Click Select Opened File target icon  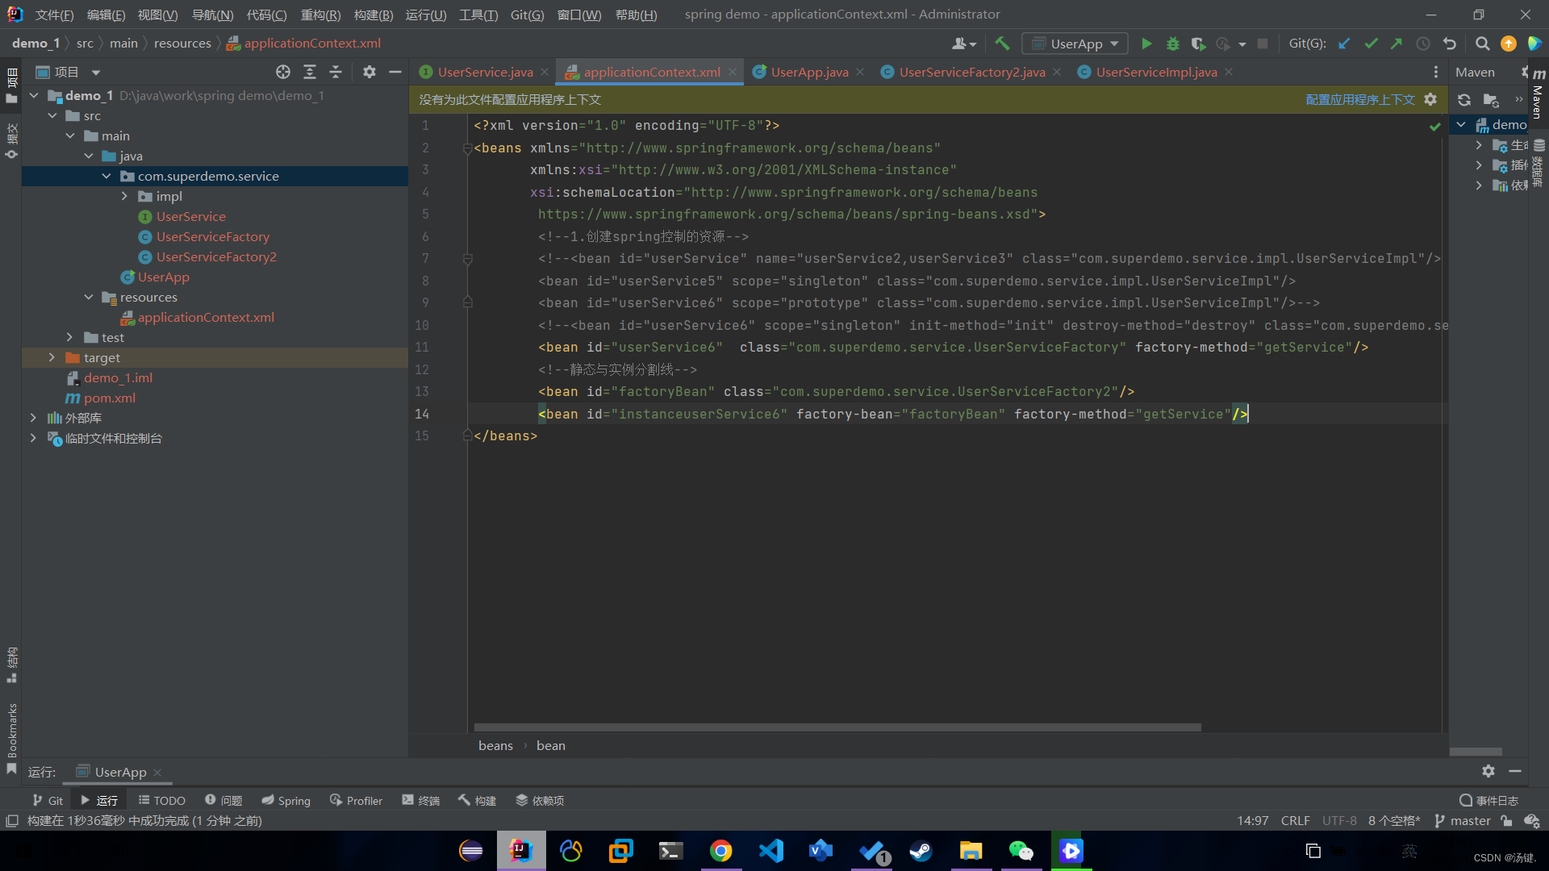(282, 72)
